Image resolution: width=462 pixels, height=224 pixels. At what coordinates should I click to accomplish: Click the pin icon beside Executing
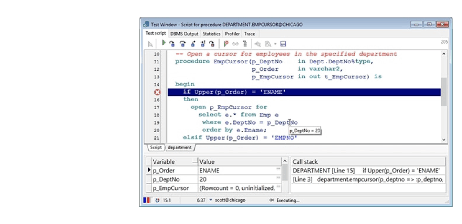pos(271,200)
